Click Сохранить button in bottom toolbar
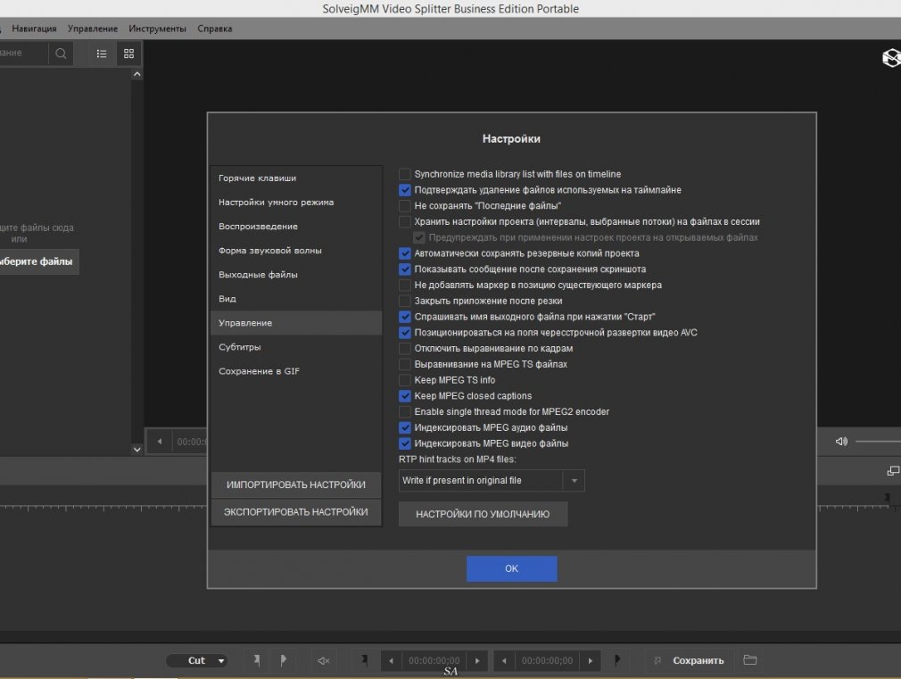The width and height of the screenshot is (901, 679). (x=698, y=660)
